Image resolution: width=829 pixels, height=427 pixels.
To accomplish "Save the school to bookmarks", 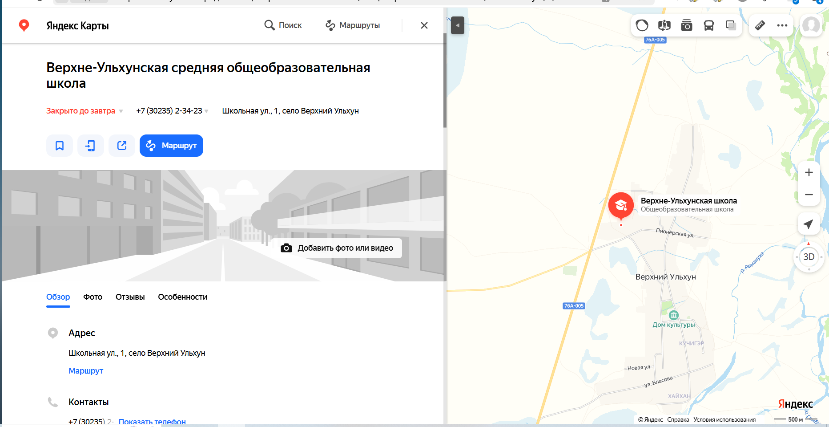I will (x=60, y=146).
